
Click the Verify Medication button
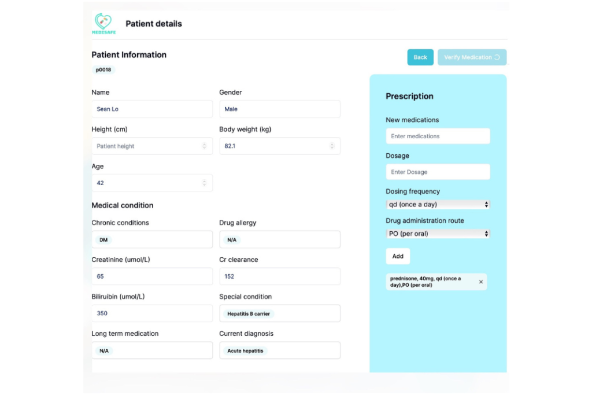click(x=468, y=57)
